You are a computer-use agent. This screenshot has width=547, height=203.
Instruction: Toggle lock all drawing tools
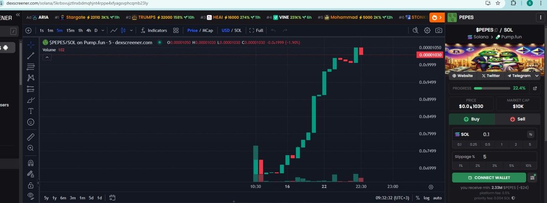pos(31,185)
